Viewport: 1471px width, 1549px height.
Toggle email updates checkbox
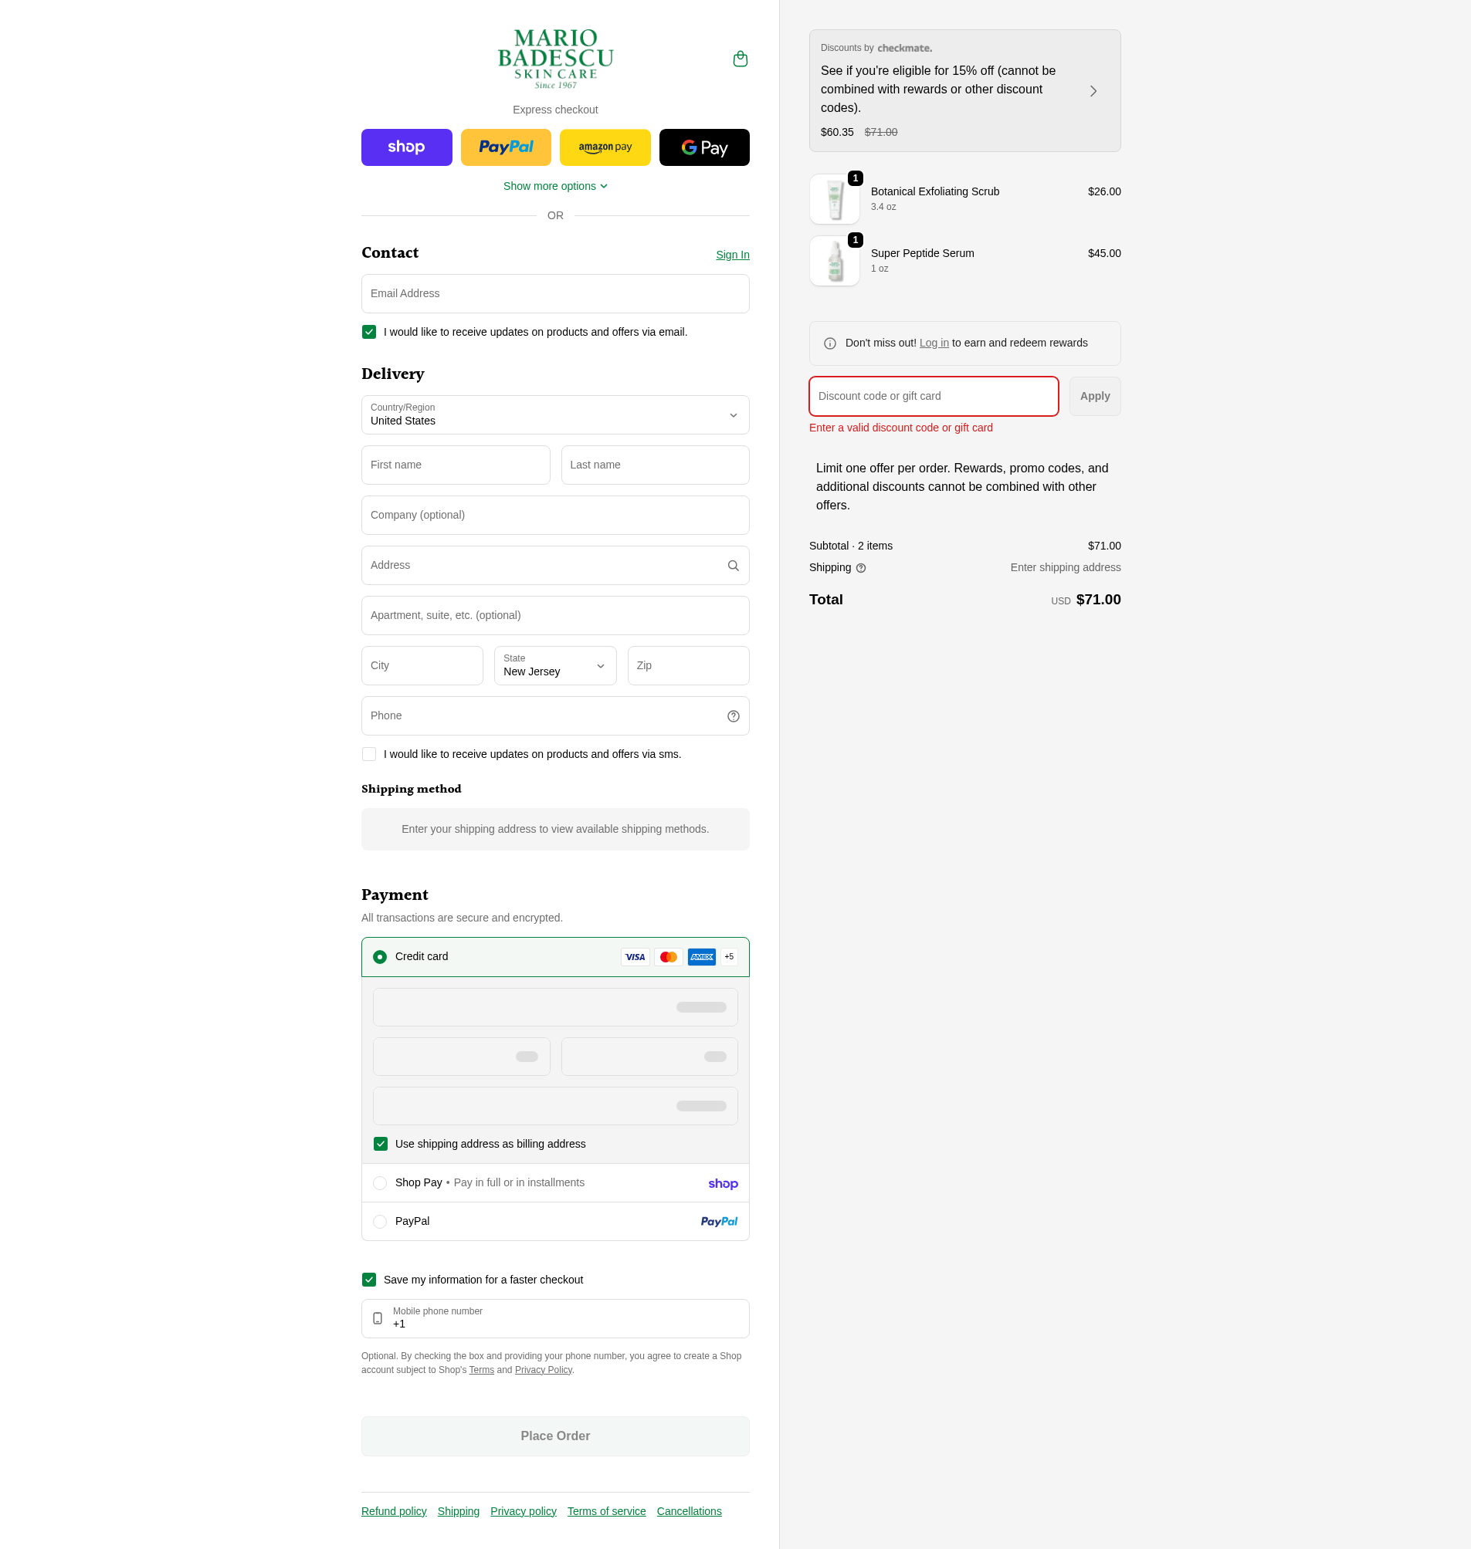coord(368,333)
